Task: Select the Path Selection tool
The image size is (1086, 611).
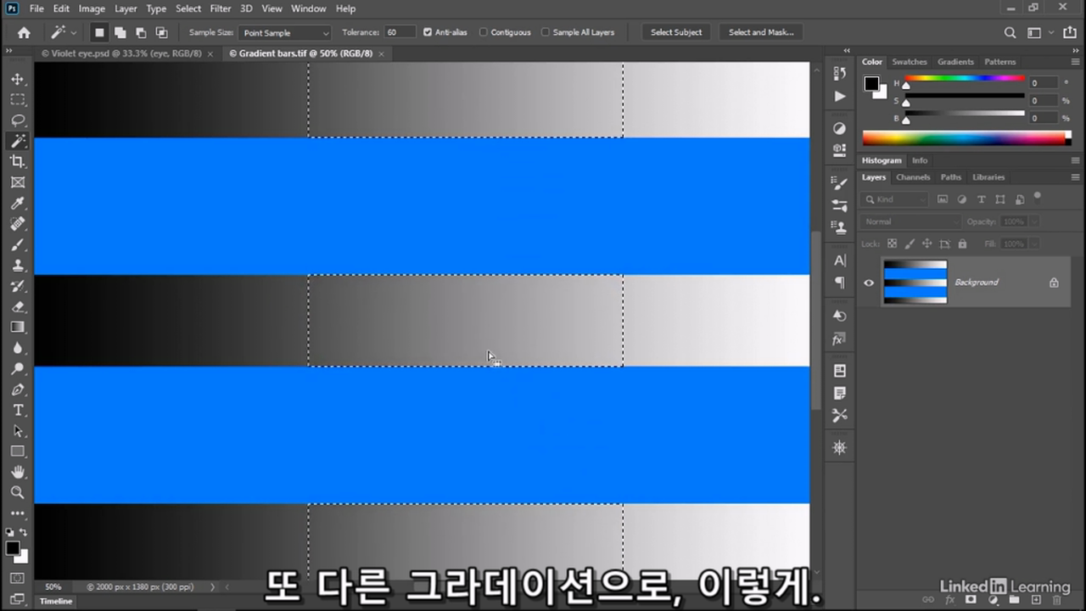Action: pos(18,430)
